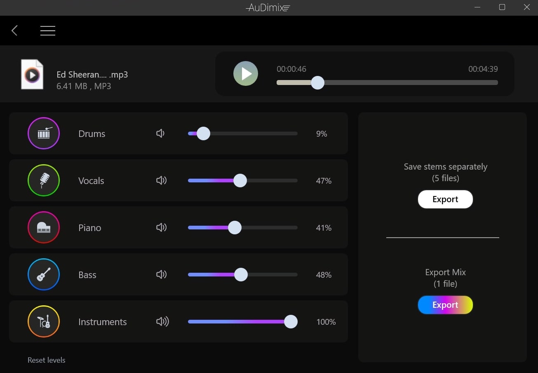Mute the Drums track speaker
Image resolution: width=538 pixels, height=373 pixels.
tap(160, 133)
